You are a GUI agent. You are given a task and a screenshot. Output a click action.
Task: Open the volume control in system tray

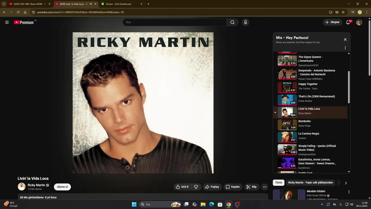(352, 204)
